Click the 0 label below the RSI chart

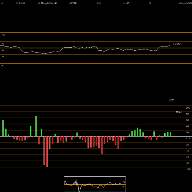pos(2,66)
